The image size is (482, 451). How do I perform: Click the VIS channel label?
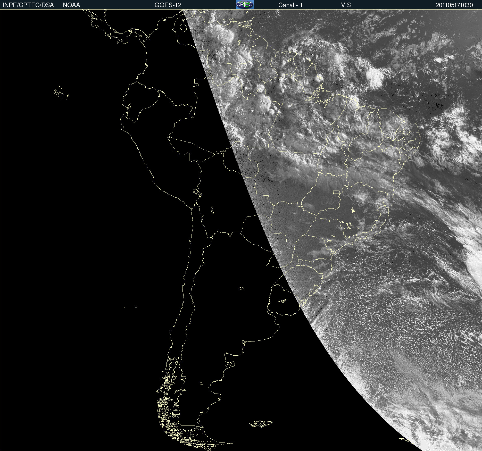coord(346,5)
